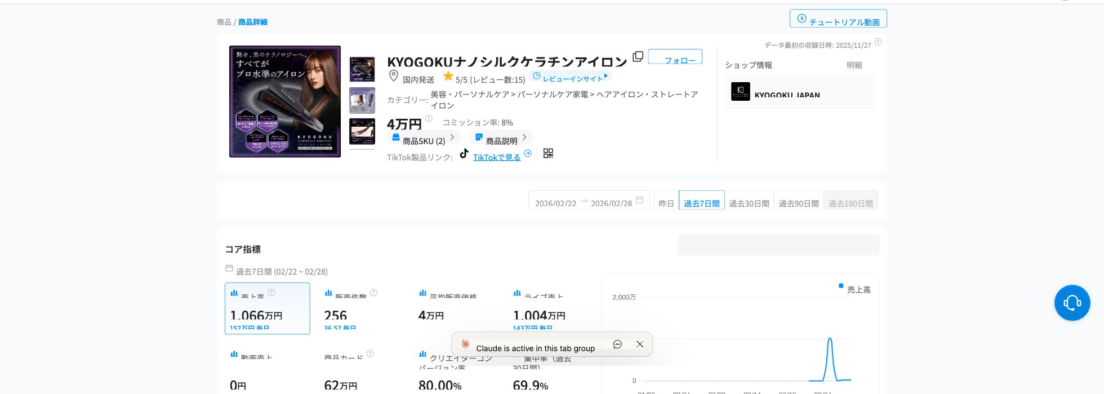Click the main KYOGOKU product image
The height and width of the screenshot is (394, 1104).
pos(285,101)
